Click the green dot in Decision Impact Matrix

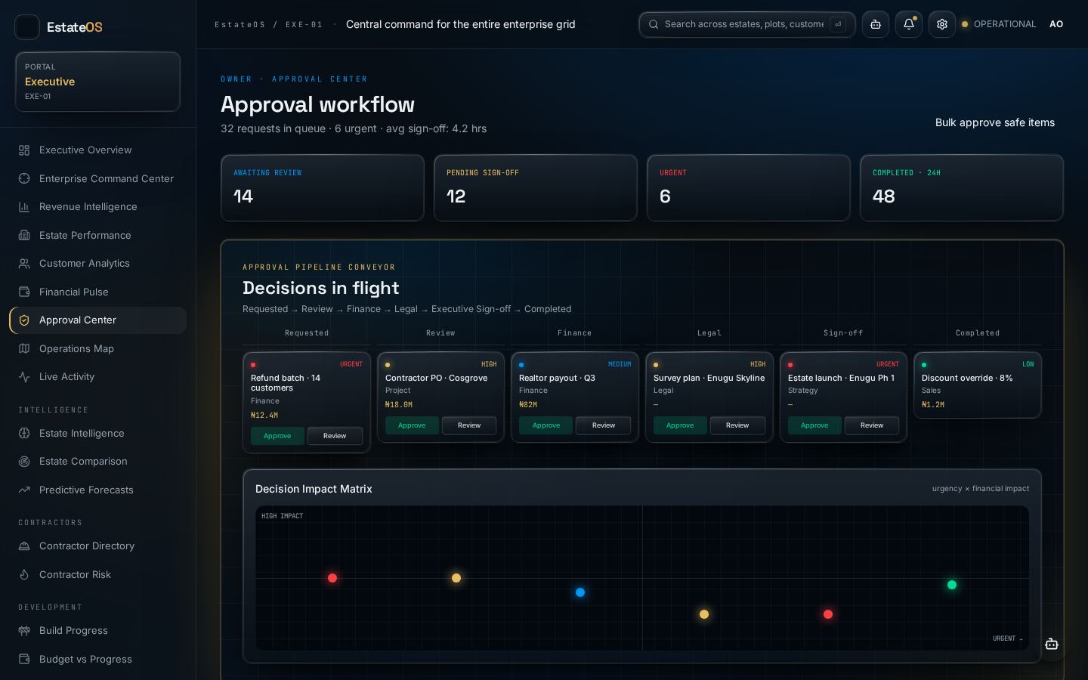click(952, 585)
